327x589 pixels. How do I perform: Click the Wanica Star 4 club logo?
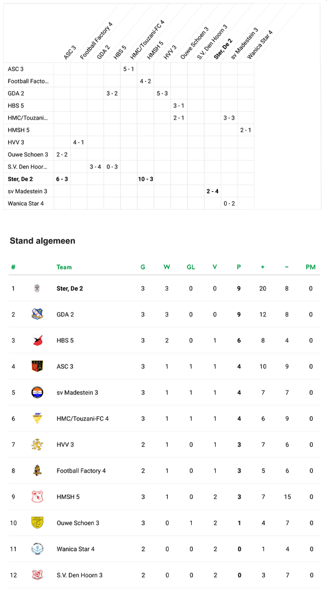(37, 549)
